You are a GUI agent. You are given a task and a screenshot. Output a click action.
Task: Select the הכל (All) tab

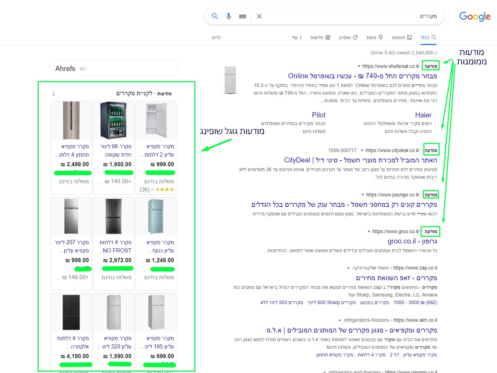click(428, 37)
